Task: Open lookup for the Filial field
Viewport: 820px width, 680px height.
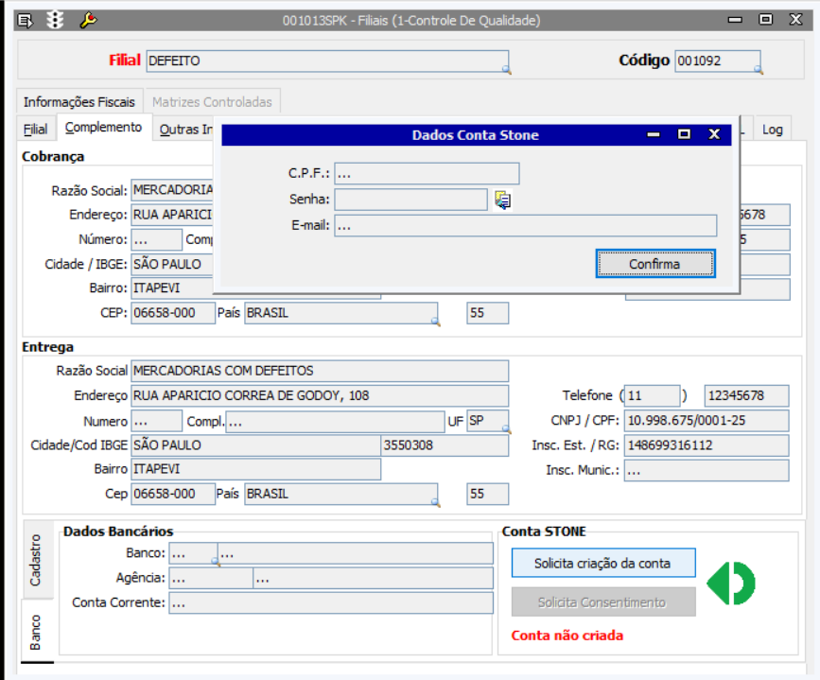Action: [x=505, y=69]
